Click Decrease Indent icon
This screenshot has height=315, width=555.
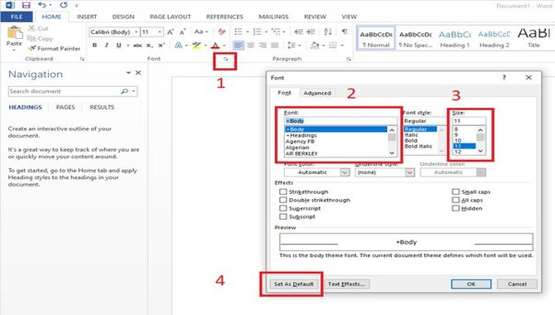tap(299, 31)
